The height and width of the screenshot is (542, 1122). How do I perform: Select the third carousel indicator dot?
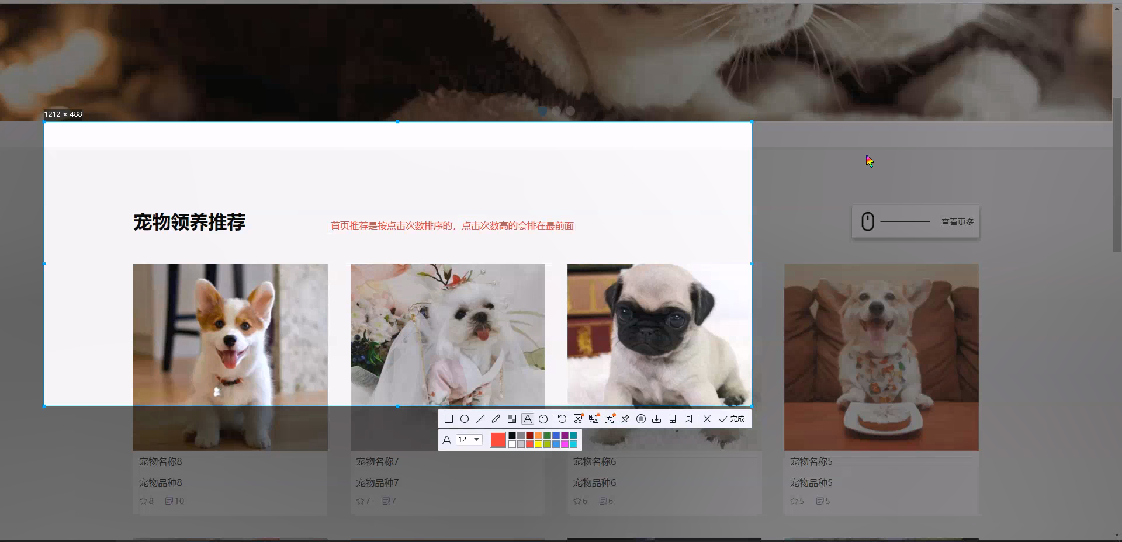tap(570, 111)
